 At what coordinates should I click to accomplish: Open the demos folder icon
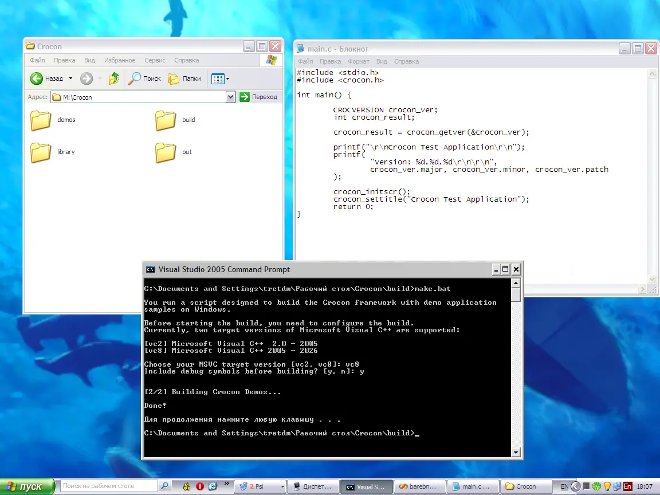[x=41, y=120]
